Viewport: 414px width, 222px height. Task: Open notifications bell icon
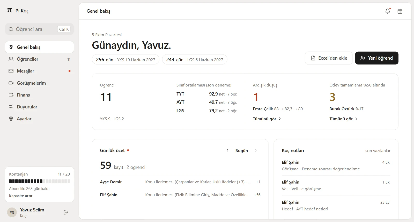tap(388, 11)
